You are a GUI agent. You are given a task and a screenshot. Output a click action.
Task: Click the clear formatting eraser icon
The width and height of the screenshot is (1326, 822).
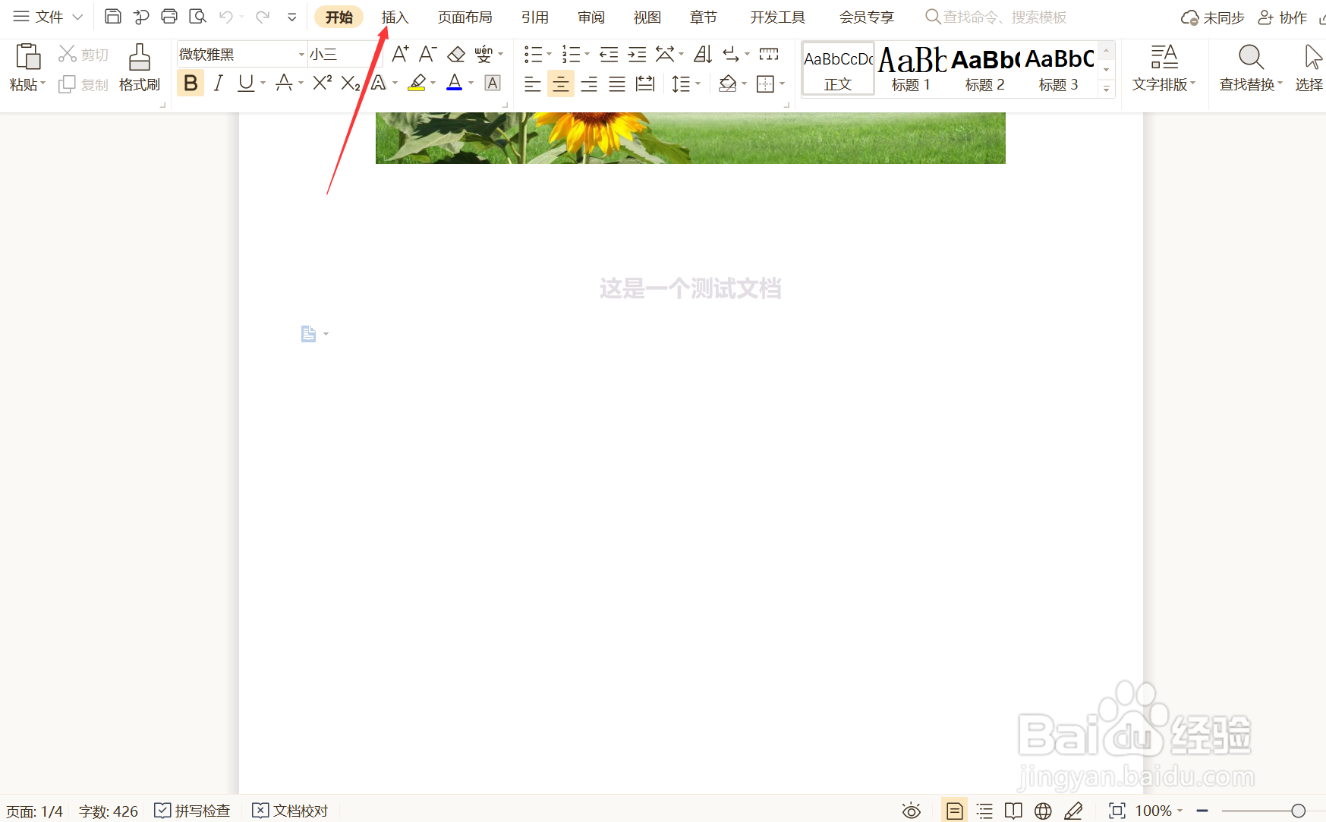[x=455, y=54]
